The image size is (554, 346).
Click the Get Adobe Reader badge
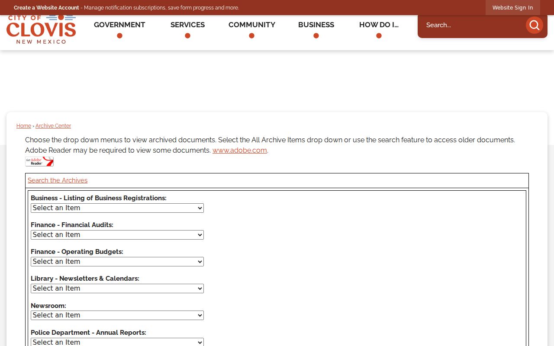tap(39, 162)
